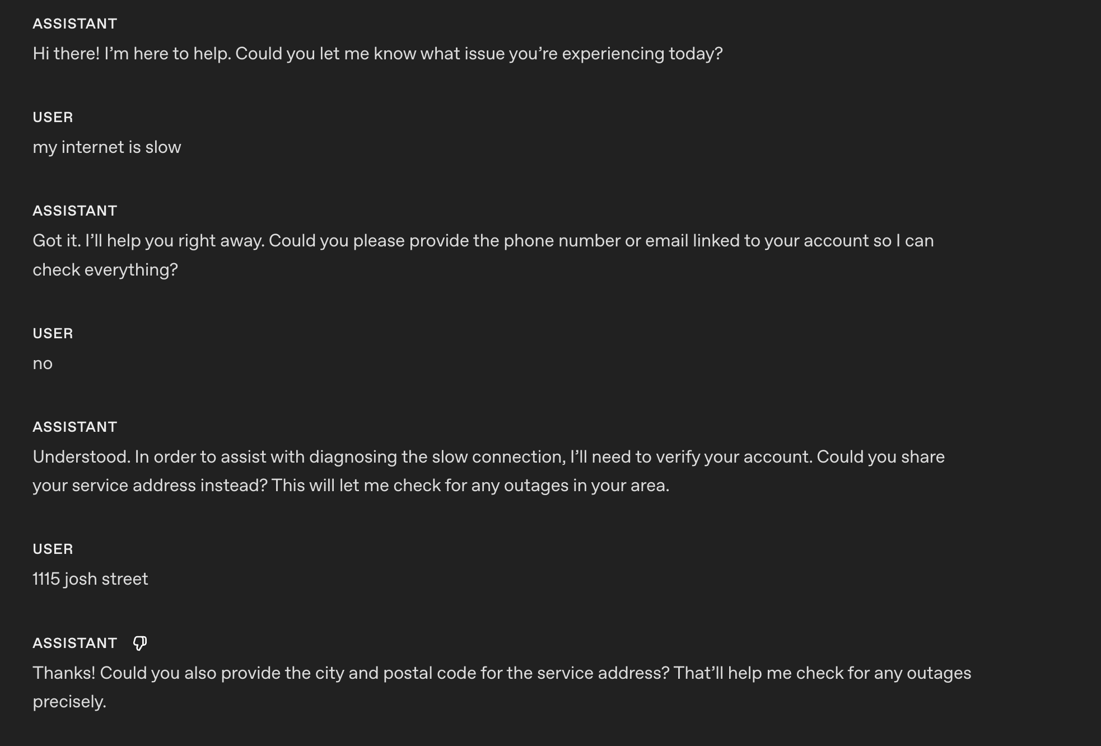This screenshot has height=746, width=1101.
Task: Click the thumbs-down feedback icon
Action: pyautogui.click(x=140, y=643)
